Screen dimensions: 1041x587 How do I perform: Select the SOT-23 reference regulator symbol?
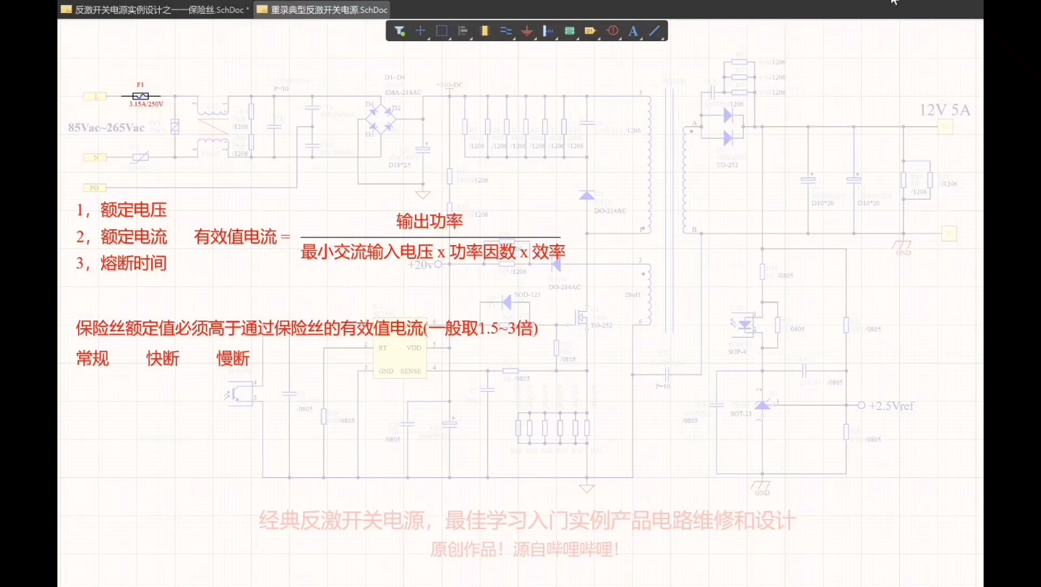(762, 406)
